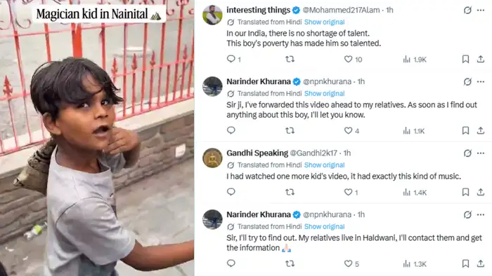Show original Hindi for interesting things tweet
This screenshot has height=276, width=492.
pyautogui.click(x=324, y=22)
